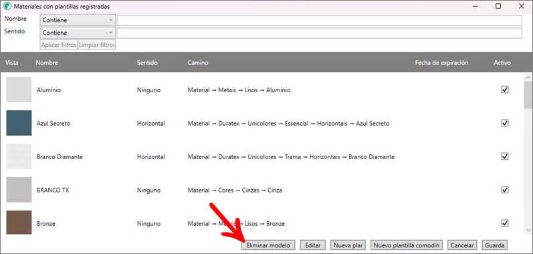533x254 pixels.
Task: Sort by Fecha de expiración column
Action: 441,63
